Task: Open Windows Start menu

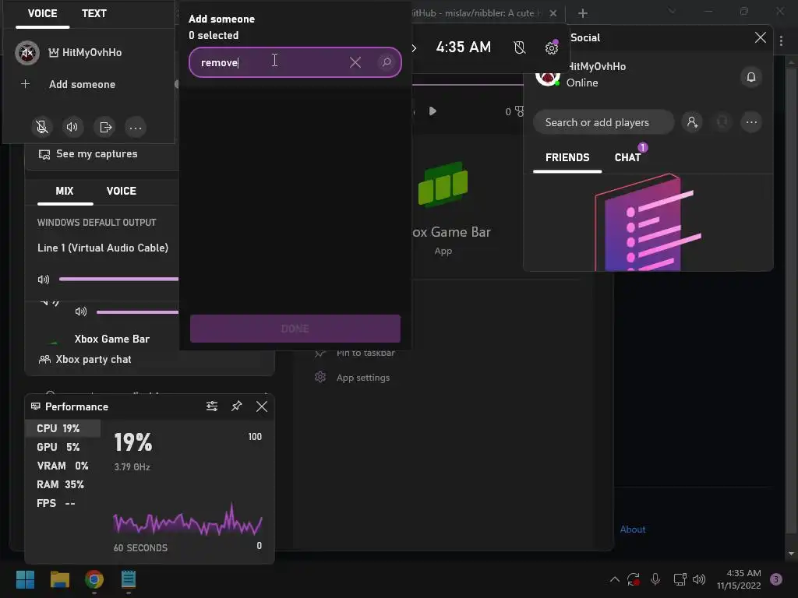Action: point(25,579)
